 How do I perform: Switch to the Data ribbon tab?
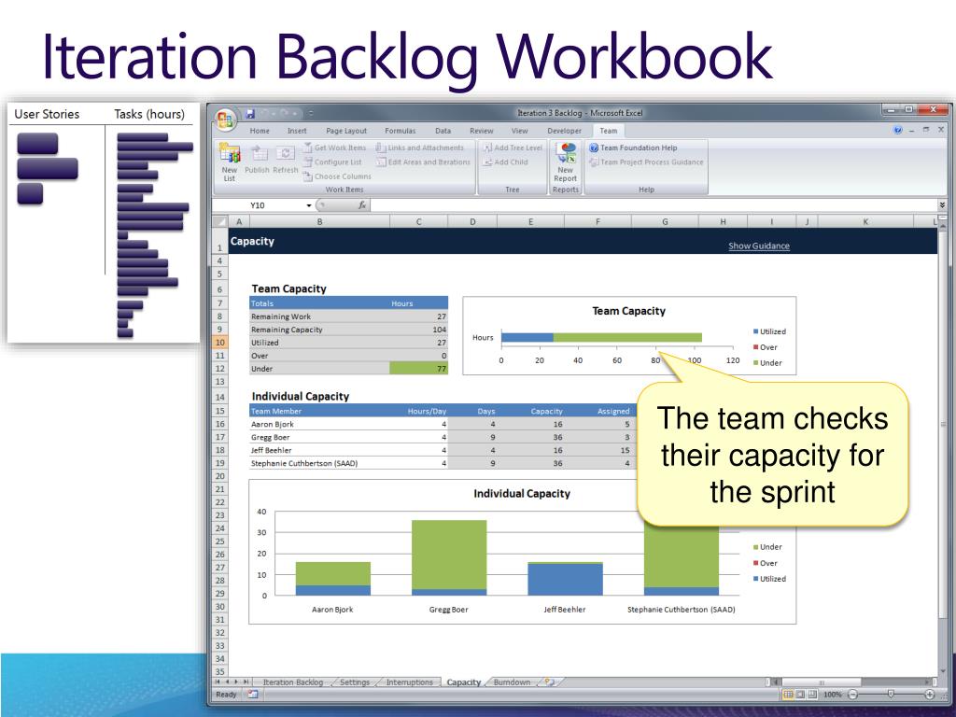[443, 131]
